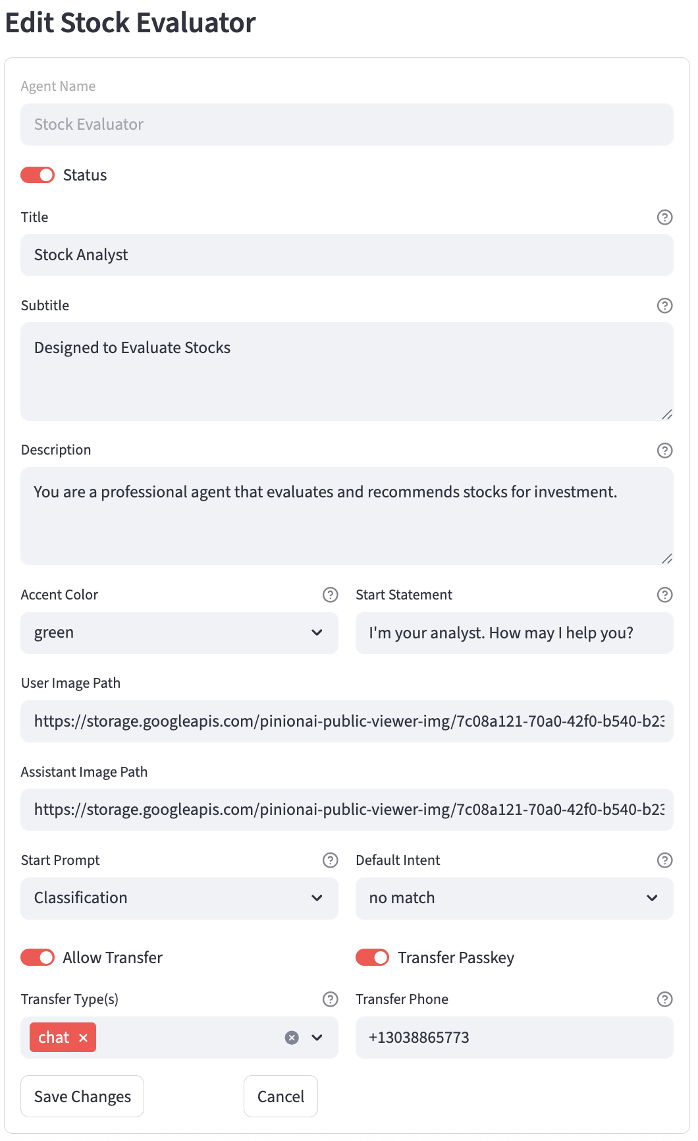Click the Default Intent help icon
The width and height of the screenshot is (698, 1141).
pos(664,860)
